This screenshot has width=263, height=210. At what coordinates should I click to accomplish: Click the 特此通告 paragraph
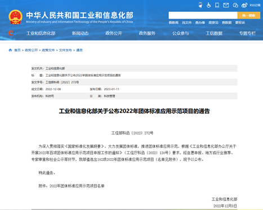(x=47, y=173)
